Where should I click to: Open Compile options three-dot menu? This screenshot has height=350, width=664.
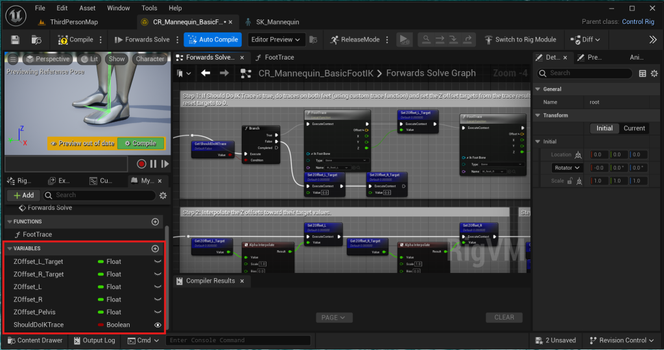(x=101, y=40)
